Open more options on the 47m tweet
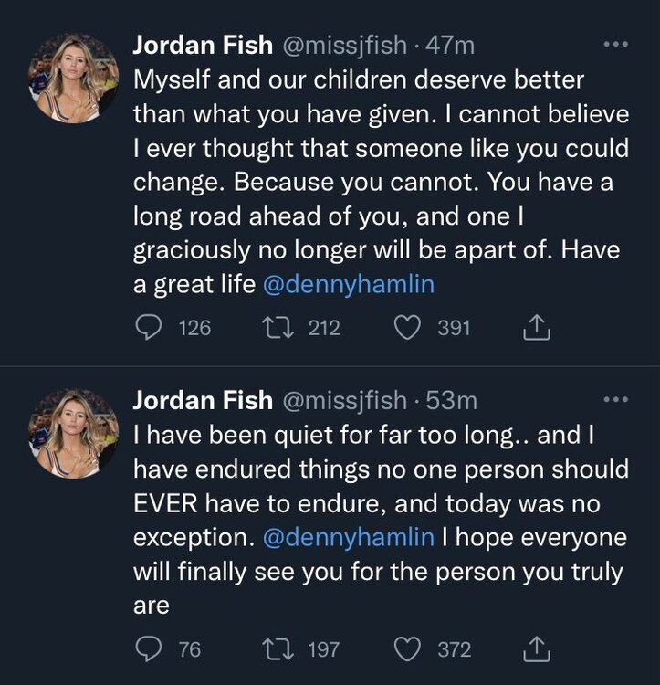660x685 pixels. click(617, 44)
